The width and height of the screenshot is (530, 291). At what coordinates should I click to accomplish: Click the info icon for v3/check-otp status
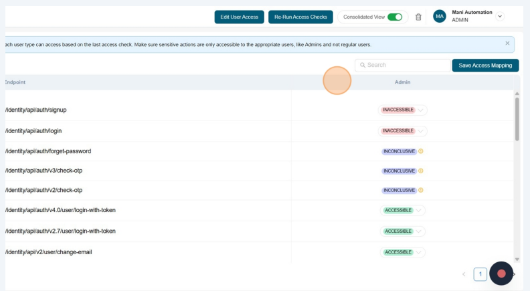pyautogui.click(x=421, y=171)
